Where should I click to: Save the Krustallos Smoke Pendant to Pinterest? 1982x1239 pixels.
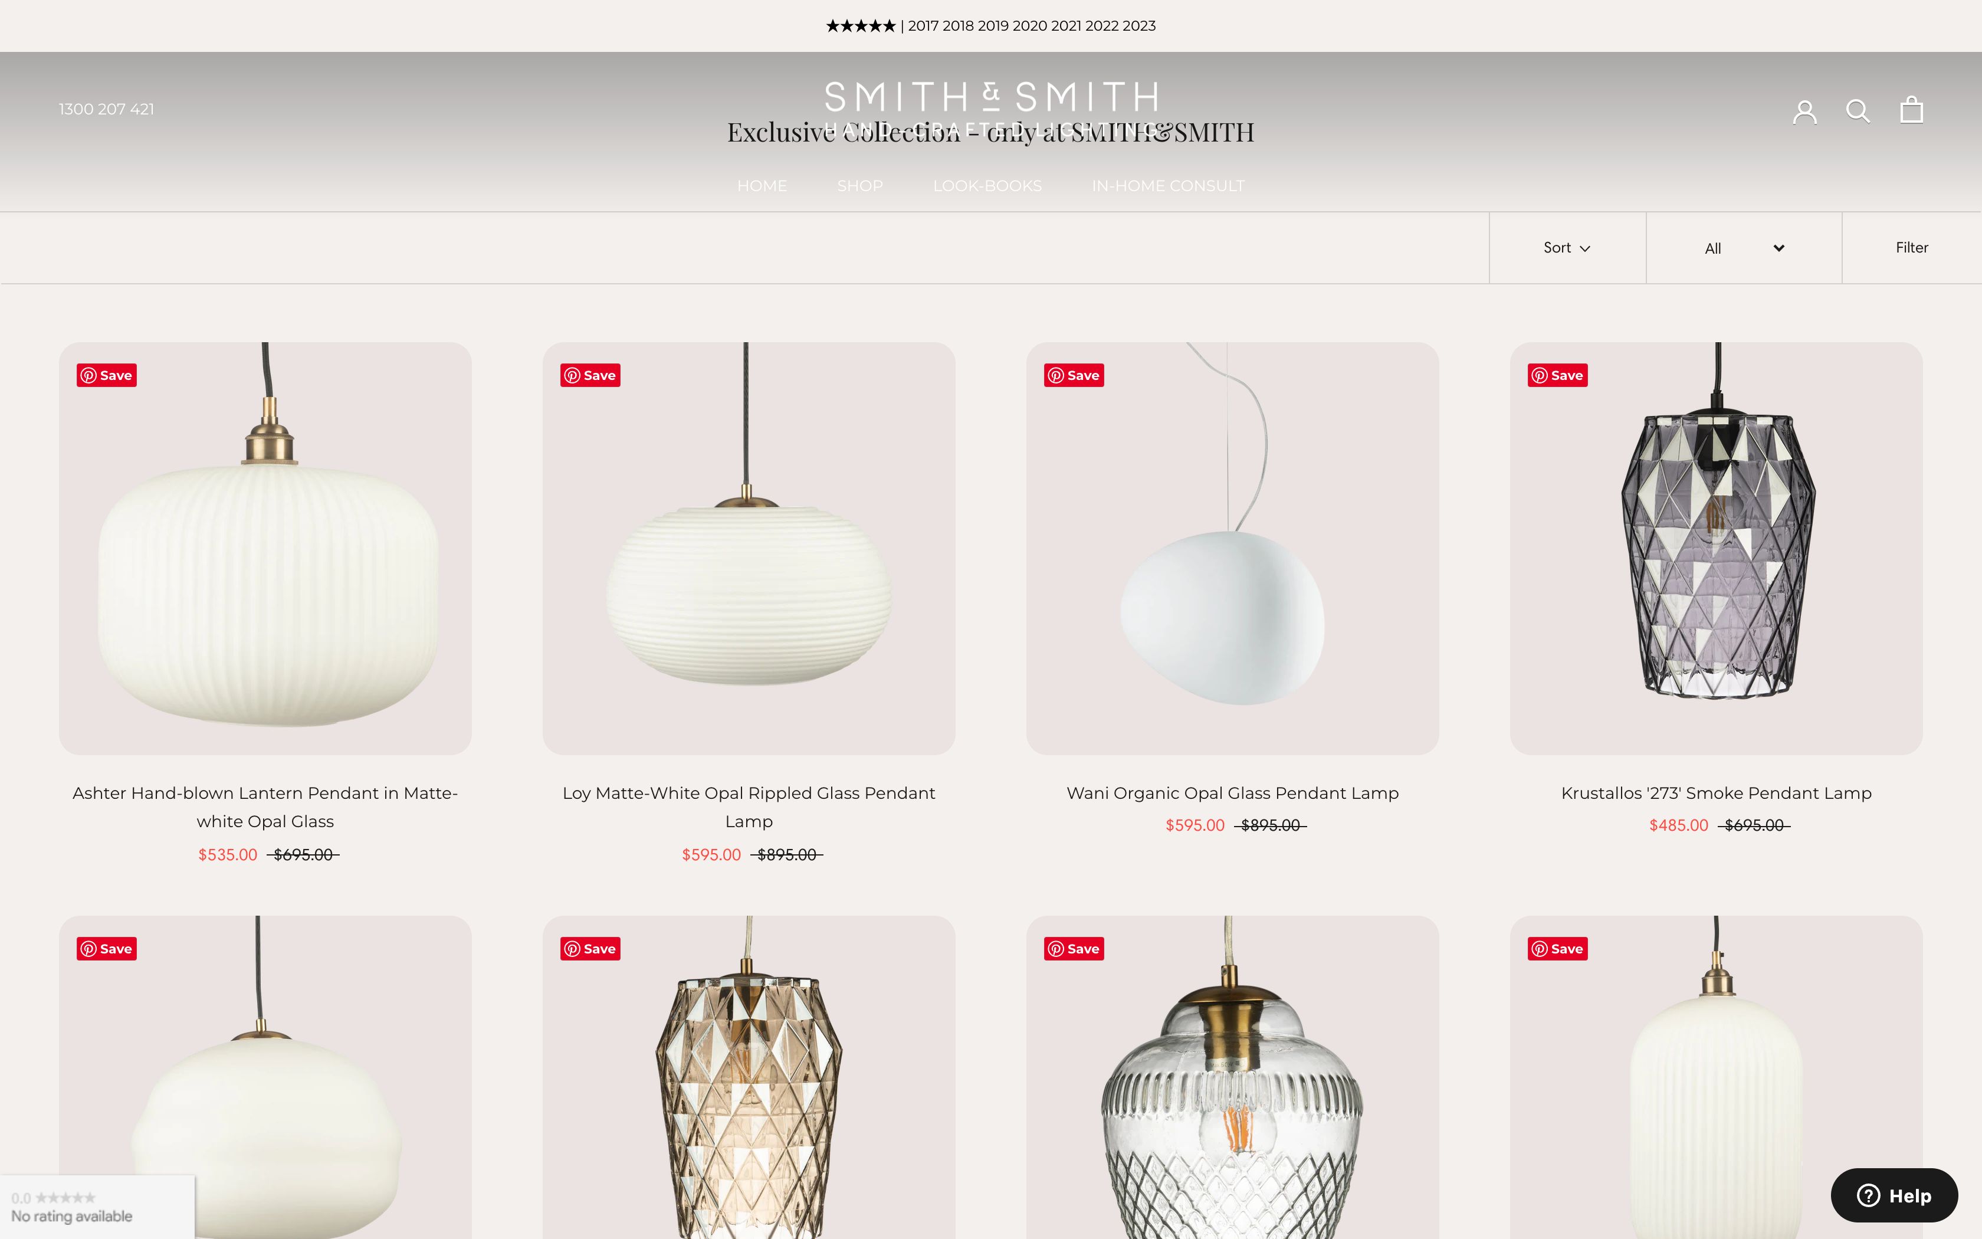[x=1557, y=375]
